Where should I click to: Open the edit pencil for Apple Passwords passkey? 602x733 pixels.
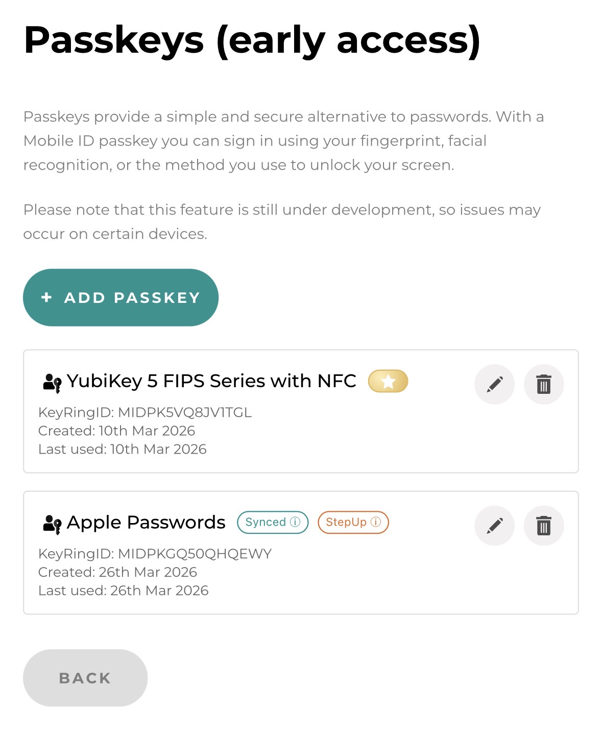[x=494, y=525]
